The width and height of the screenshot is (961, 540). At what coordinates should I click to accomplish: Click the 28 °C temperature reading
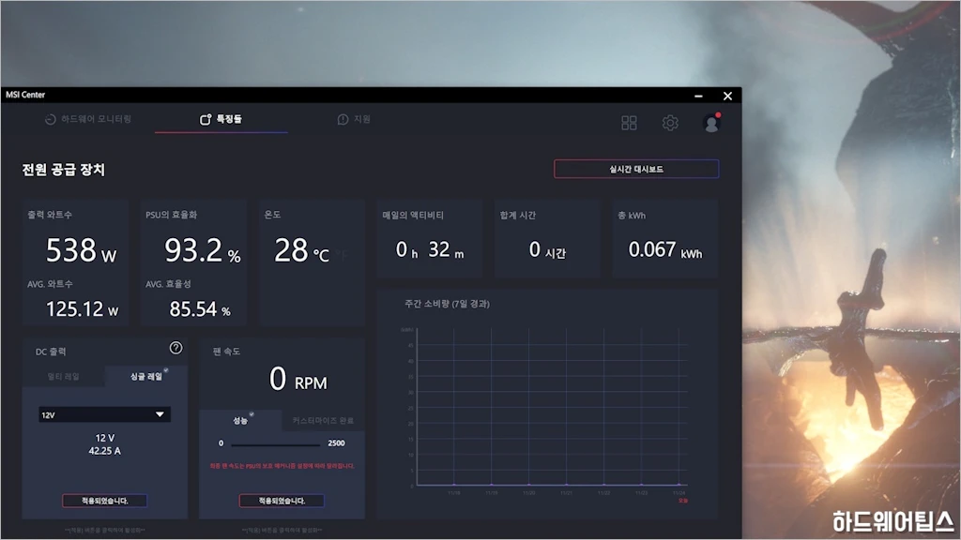click(301, 250)
